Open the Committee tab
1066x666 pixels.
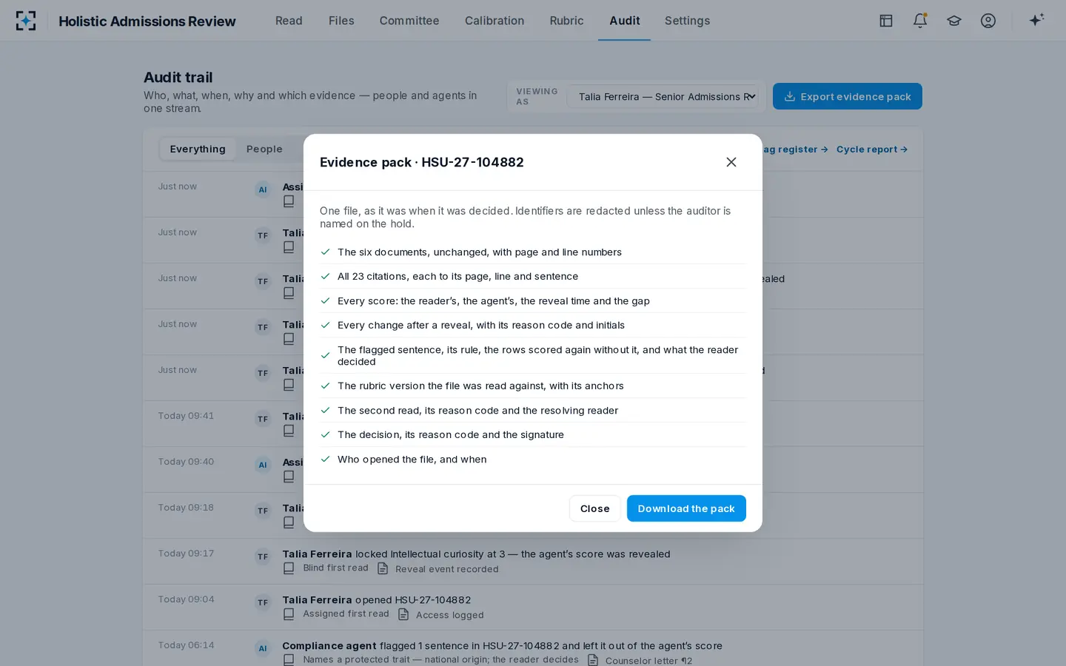click(409, 21)
